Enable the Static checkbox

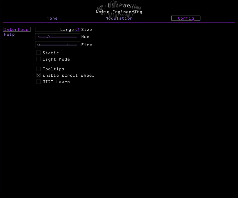point(38,53)
